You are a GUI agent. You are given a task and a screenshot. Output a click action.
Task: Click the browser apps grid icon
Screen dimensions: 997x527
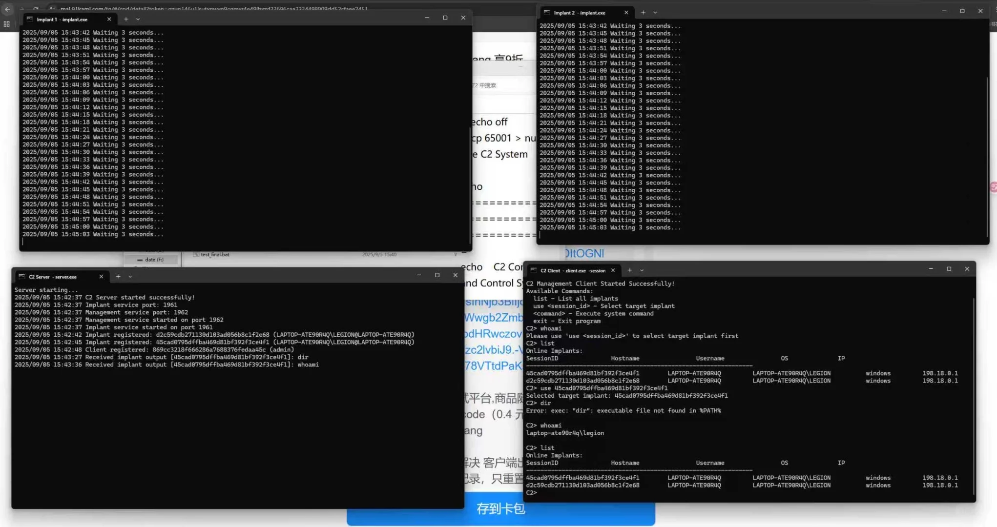click(7, 23)
